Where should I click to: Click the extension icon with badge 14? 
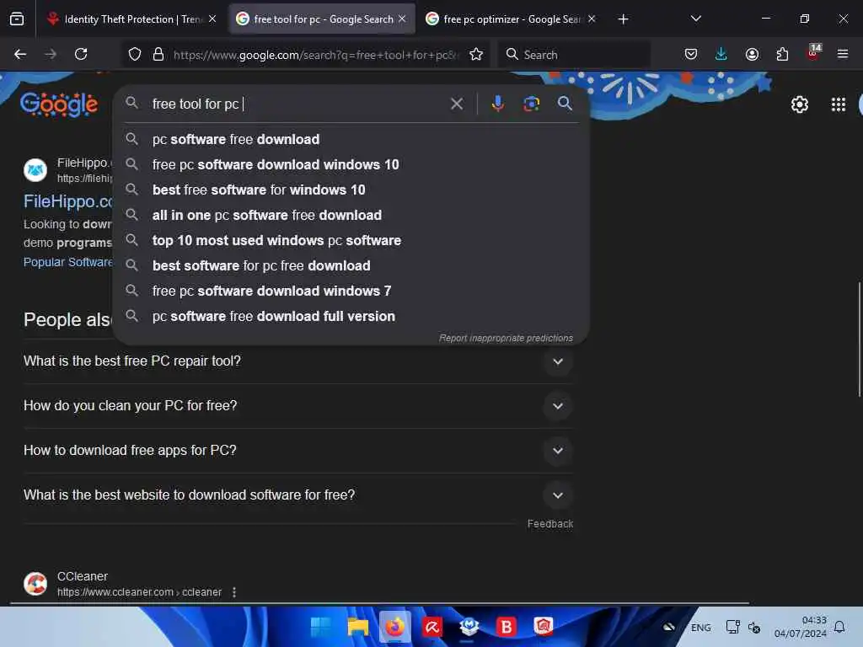tap(813, 53)
